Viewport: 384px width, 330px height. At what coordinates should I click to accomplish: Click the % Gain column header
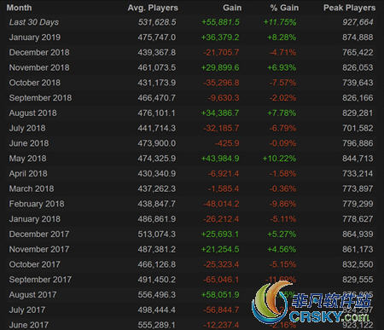[x=284, y=8]
